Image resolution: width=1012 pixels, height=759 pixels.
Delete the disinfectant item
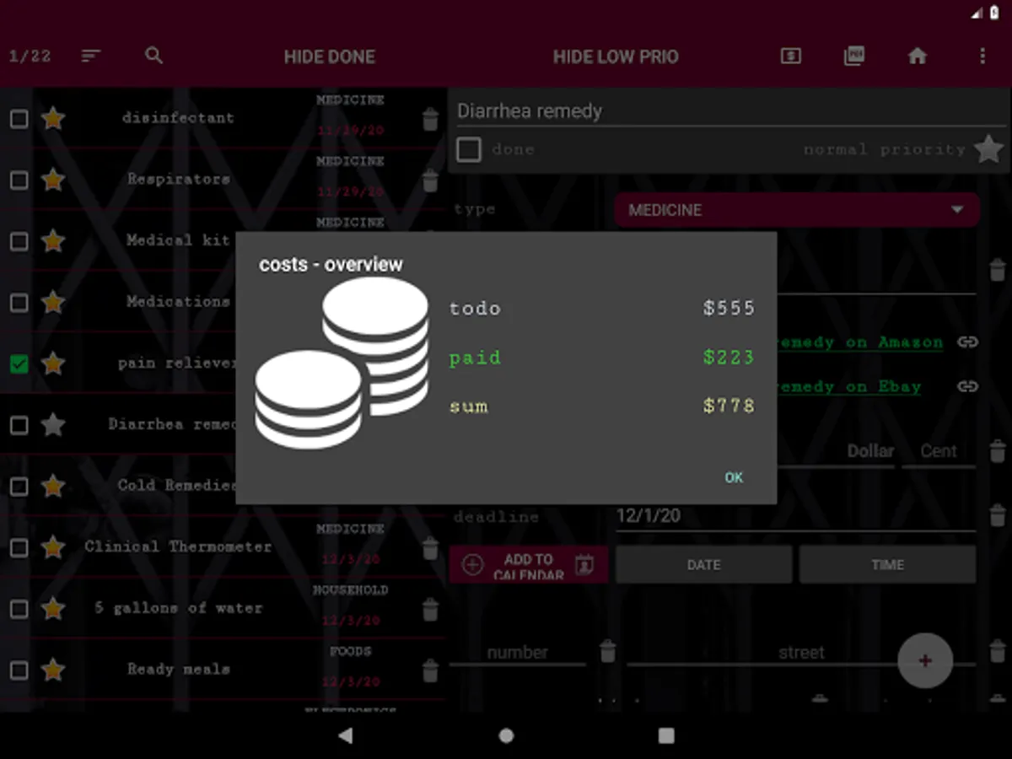coord(430,119)
